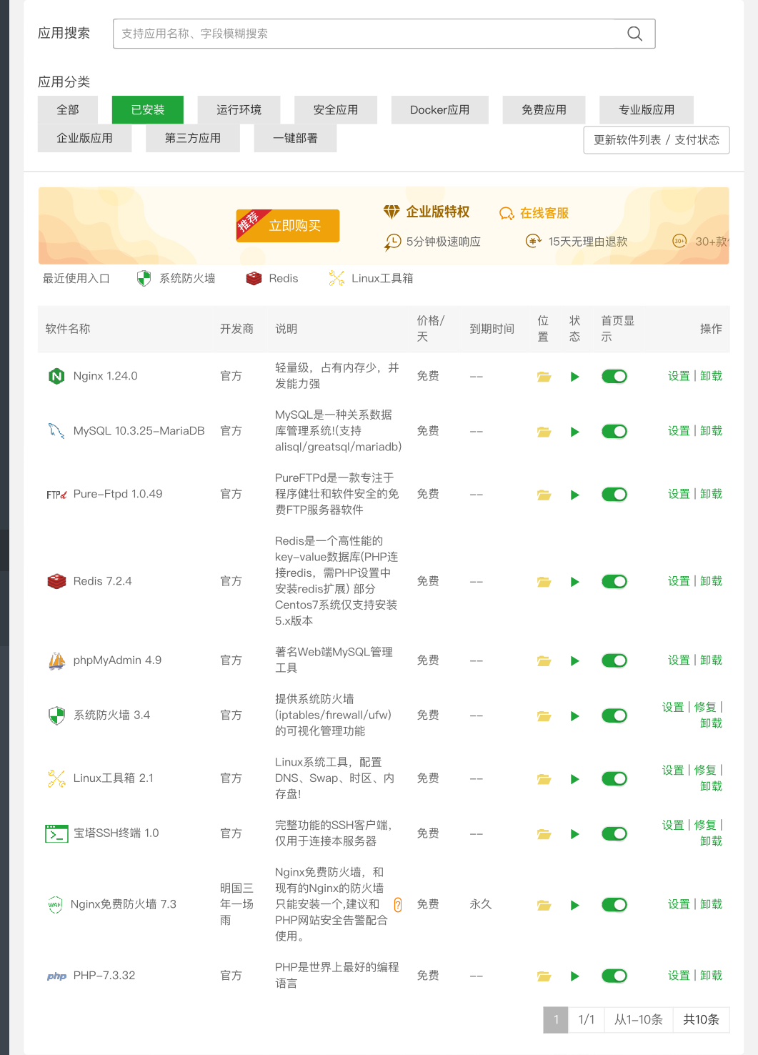Toggle homepage display for MySQL MariaDB
758x1055 pixels.
(x=614, y=431)
